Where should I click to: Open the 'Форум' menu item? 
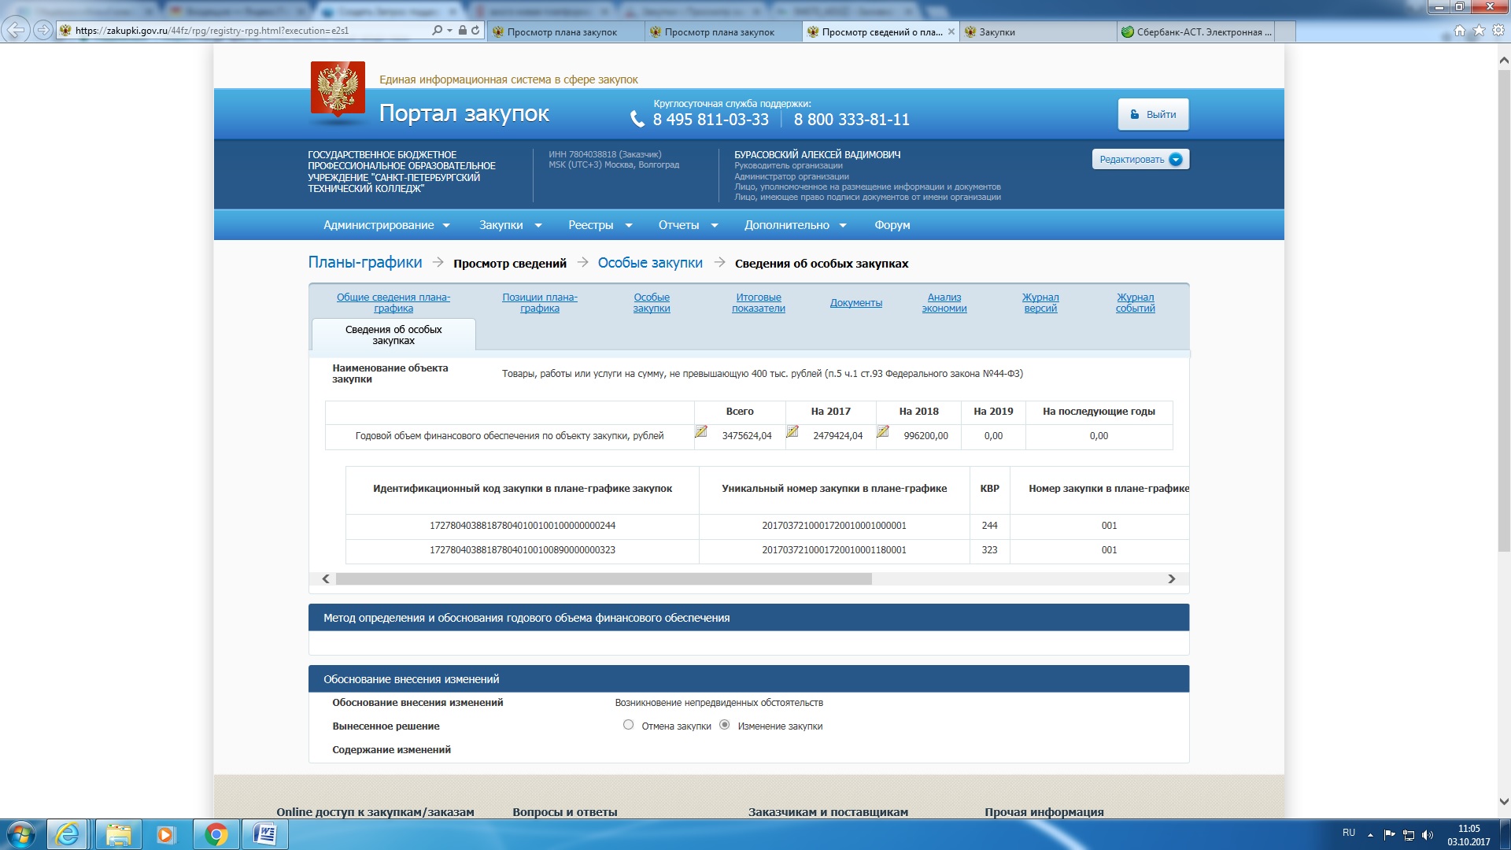[x=892, y=225]
